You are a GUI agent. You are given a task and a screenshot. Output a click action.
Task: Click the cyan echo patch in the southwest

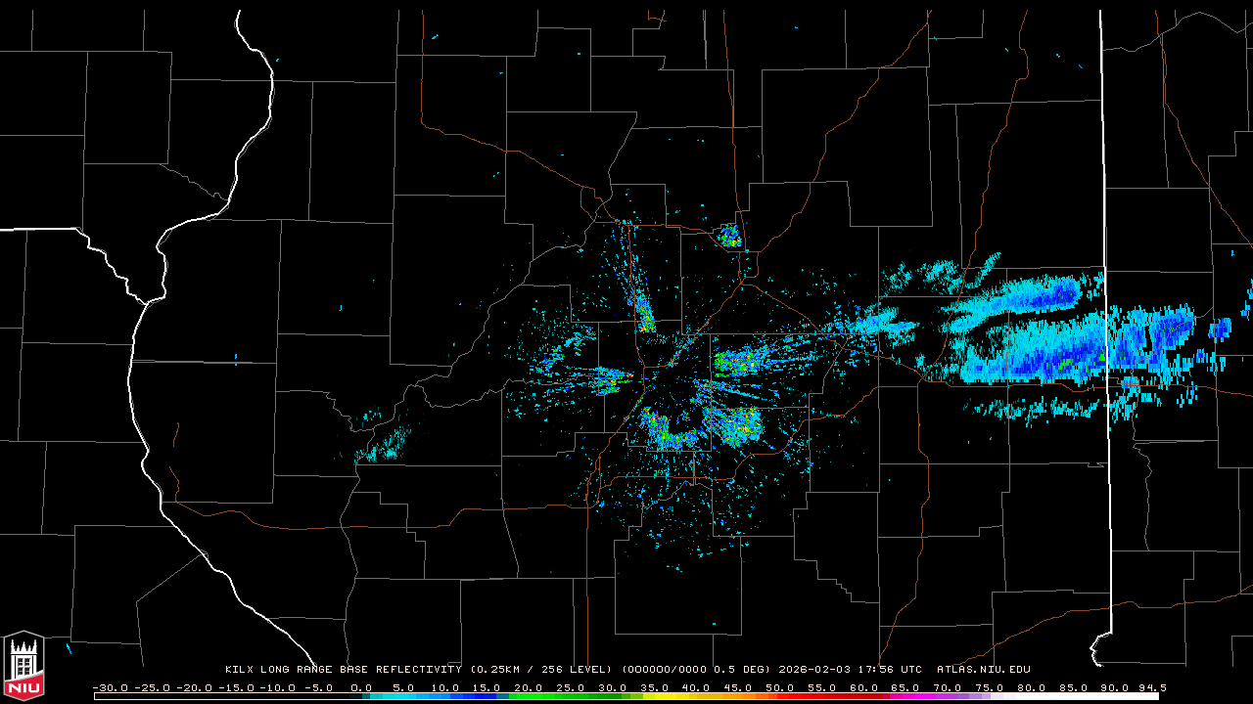tap(385, 445)
